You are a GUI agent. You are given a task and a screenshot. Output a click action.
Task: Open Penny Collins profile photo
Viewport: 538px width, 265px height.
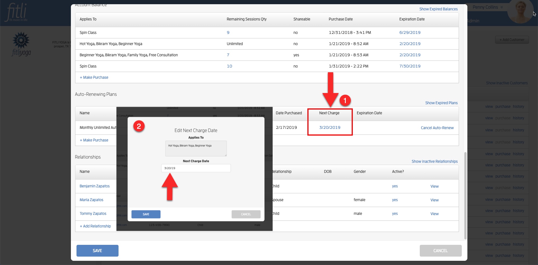coord(520,11)
